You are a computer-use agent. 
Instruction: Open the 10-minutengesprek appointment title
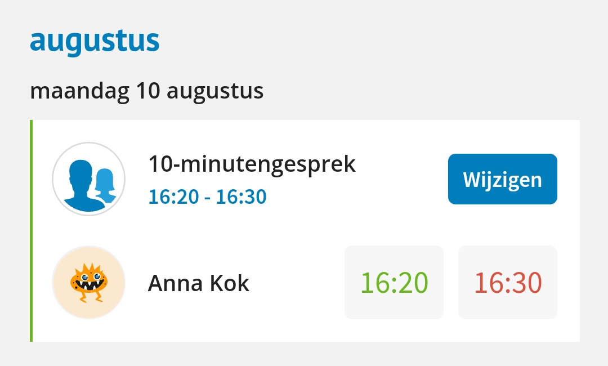point(252,164)
